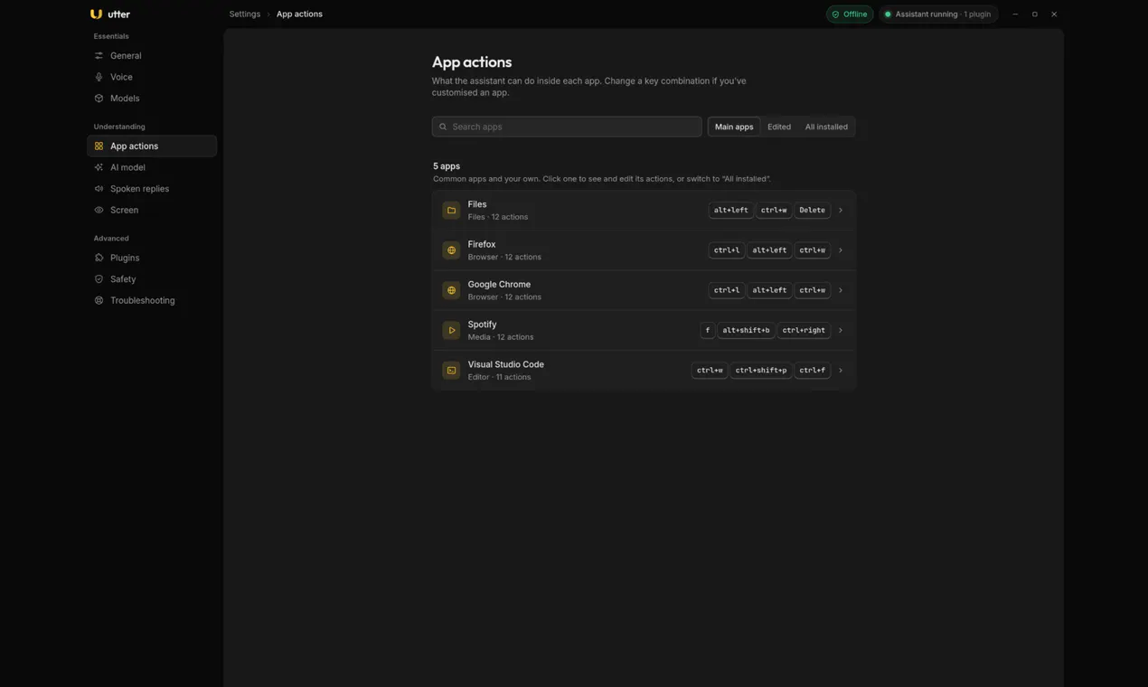Click the Offline status badge
Viewport: 1148px width, 687px height.
point(850,14)
